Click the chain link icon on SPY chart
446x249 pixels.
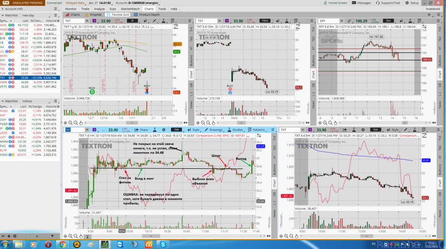(x=349, y=21)
